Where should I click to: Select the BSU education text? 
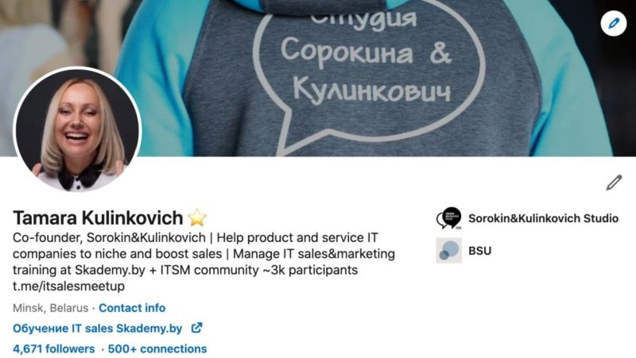point(480,251)
